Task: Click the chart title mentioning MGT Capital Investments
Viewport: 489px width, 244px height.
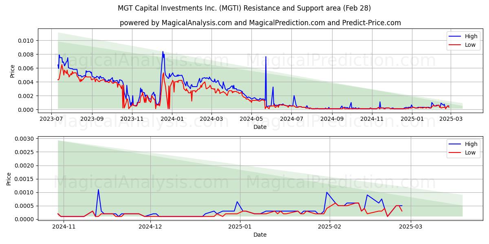Action: pyautogui.click(x=244, y=8)
